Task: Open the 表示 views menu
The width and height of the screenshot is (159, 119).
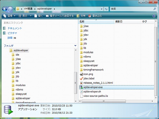Action: (23, 16)
